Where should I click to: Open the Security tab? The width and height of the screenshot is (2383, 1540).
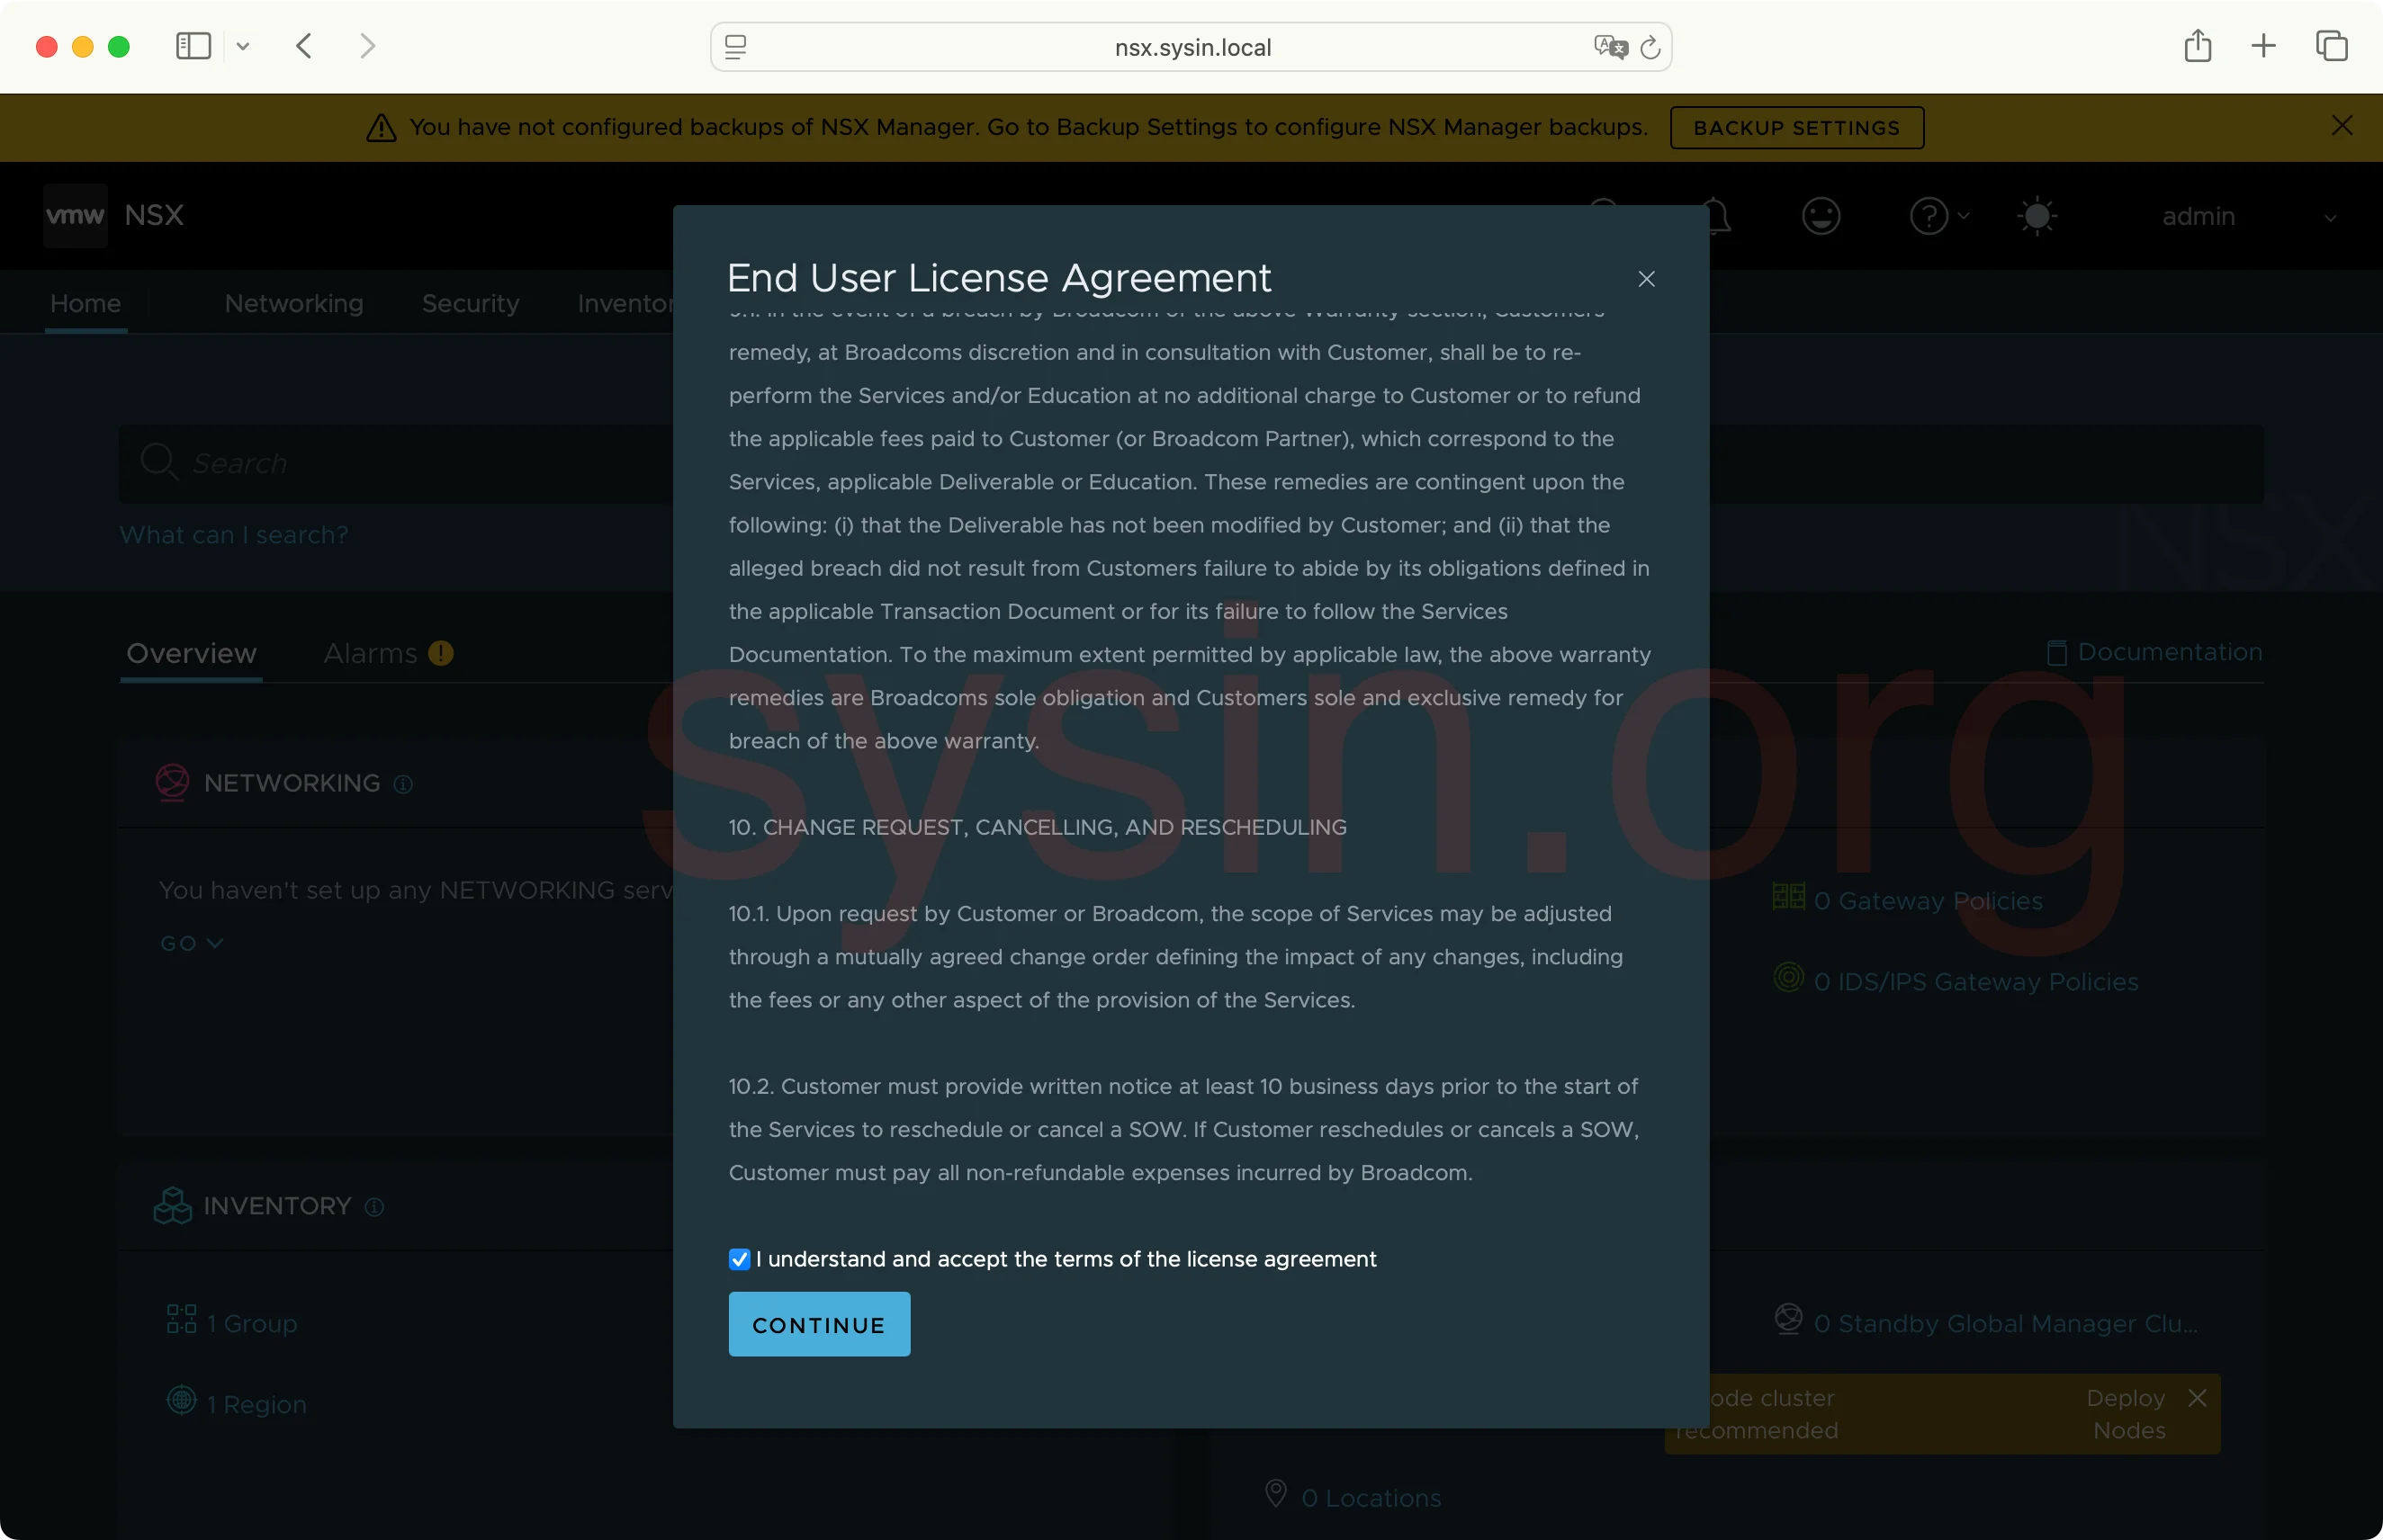tap(470, 303)
